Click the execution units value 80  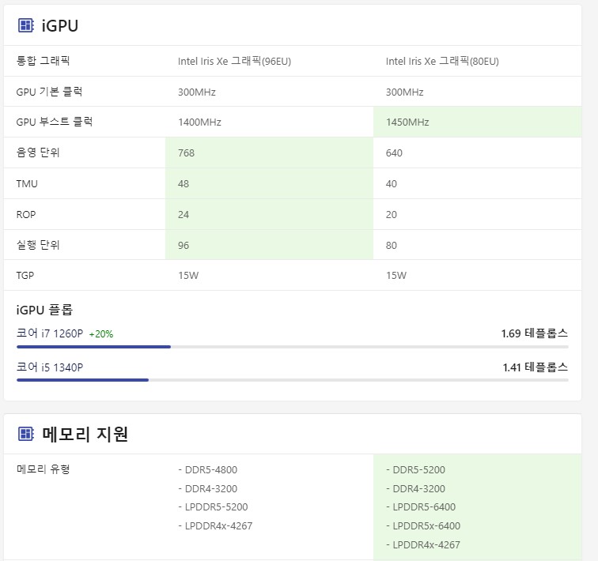pos(392,246)
